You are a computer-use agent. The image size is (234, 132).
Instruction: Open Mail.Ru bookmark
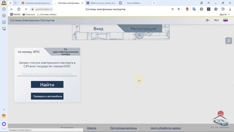click(x=15, y=14)
